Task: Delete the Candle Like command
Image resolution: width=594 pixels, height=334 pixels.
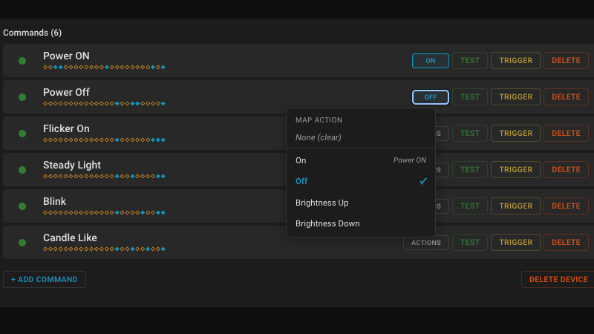Action: click(x=566, y=243)
